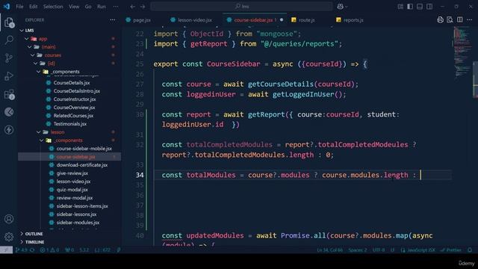Open Customize Layout icon
Screen dimensions: 478x269
(x=400, y=7)
